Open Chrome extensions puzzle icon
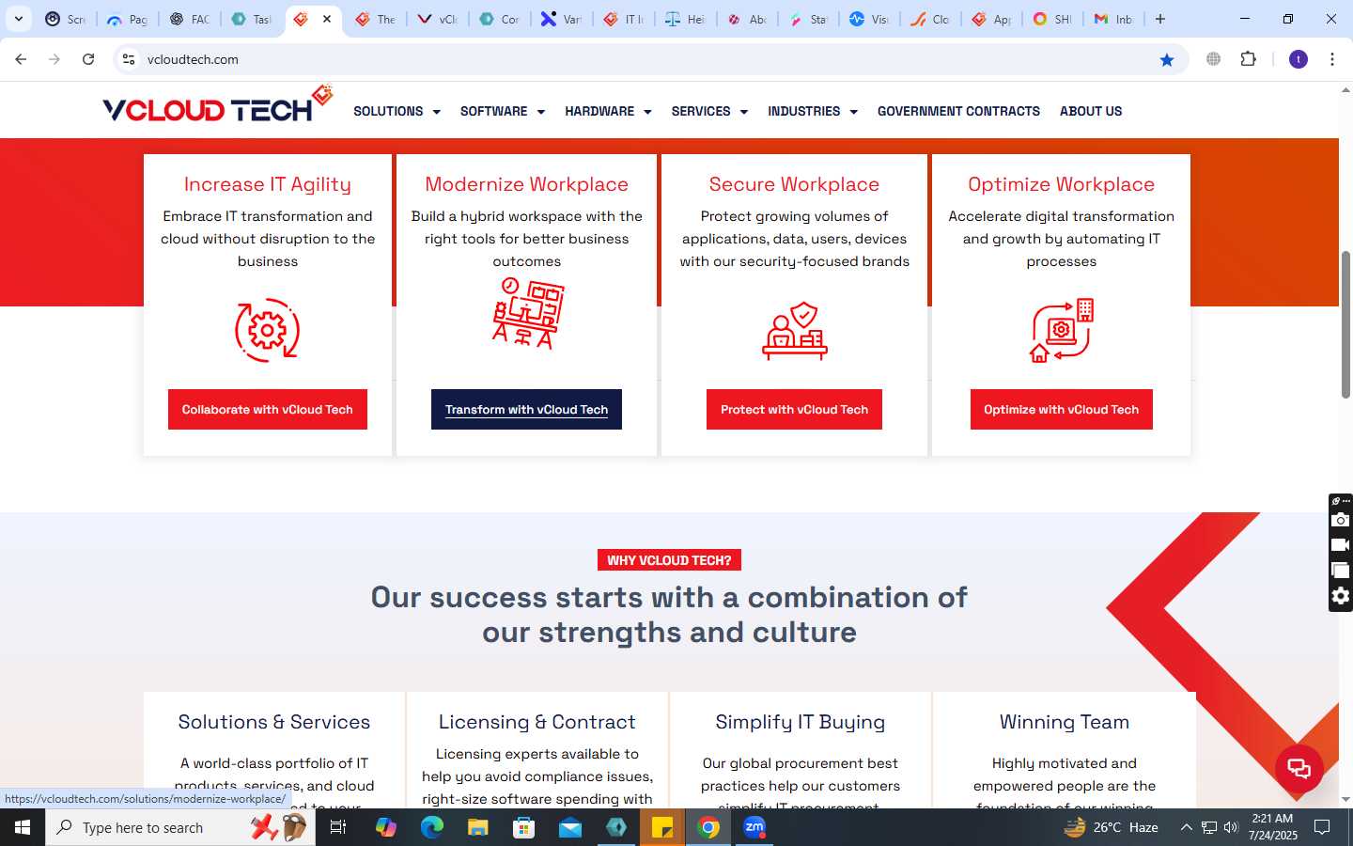1353x846 pixels. (x=1249, y=59)
